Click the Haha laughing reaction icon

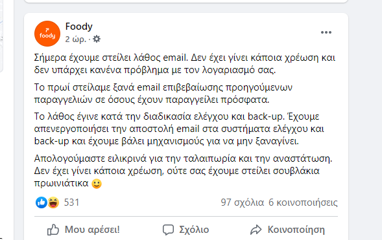click(53, 202)
